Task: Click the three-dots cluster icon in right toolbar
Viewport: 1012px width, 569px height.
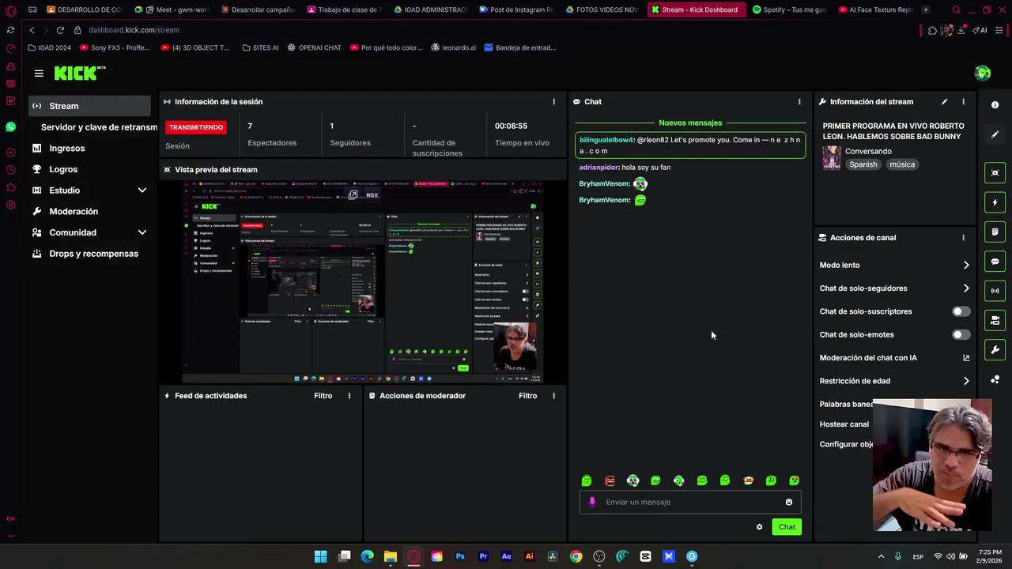Action: (x=995, y=380)
